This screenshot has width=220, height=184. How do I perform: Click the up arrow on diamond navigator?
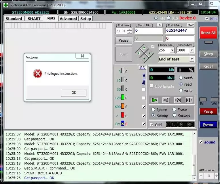pyautogui.click(x=144, y=48)
